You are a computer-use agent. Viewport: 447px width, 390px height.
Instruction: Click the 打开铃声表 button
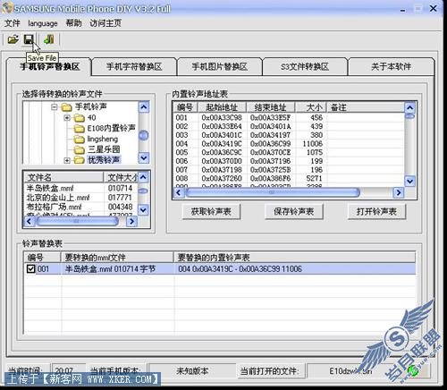coord(376,212)
